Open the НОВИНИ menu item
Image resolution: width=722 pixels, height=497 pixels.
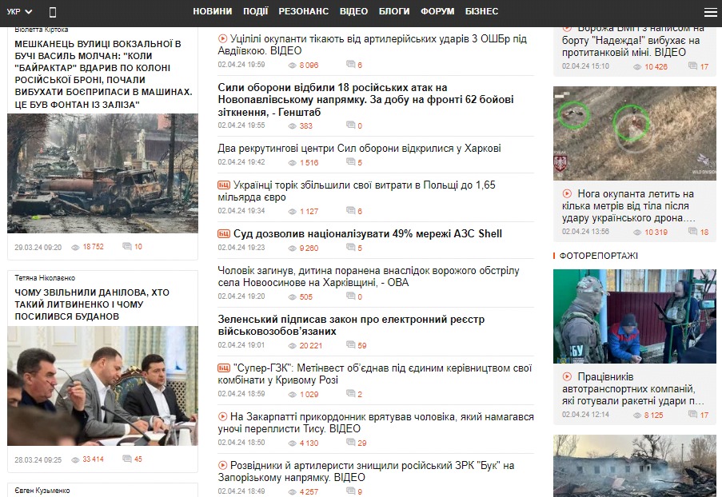pyautogui.click(x=212, y=11)
